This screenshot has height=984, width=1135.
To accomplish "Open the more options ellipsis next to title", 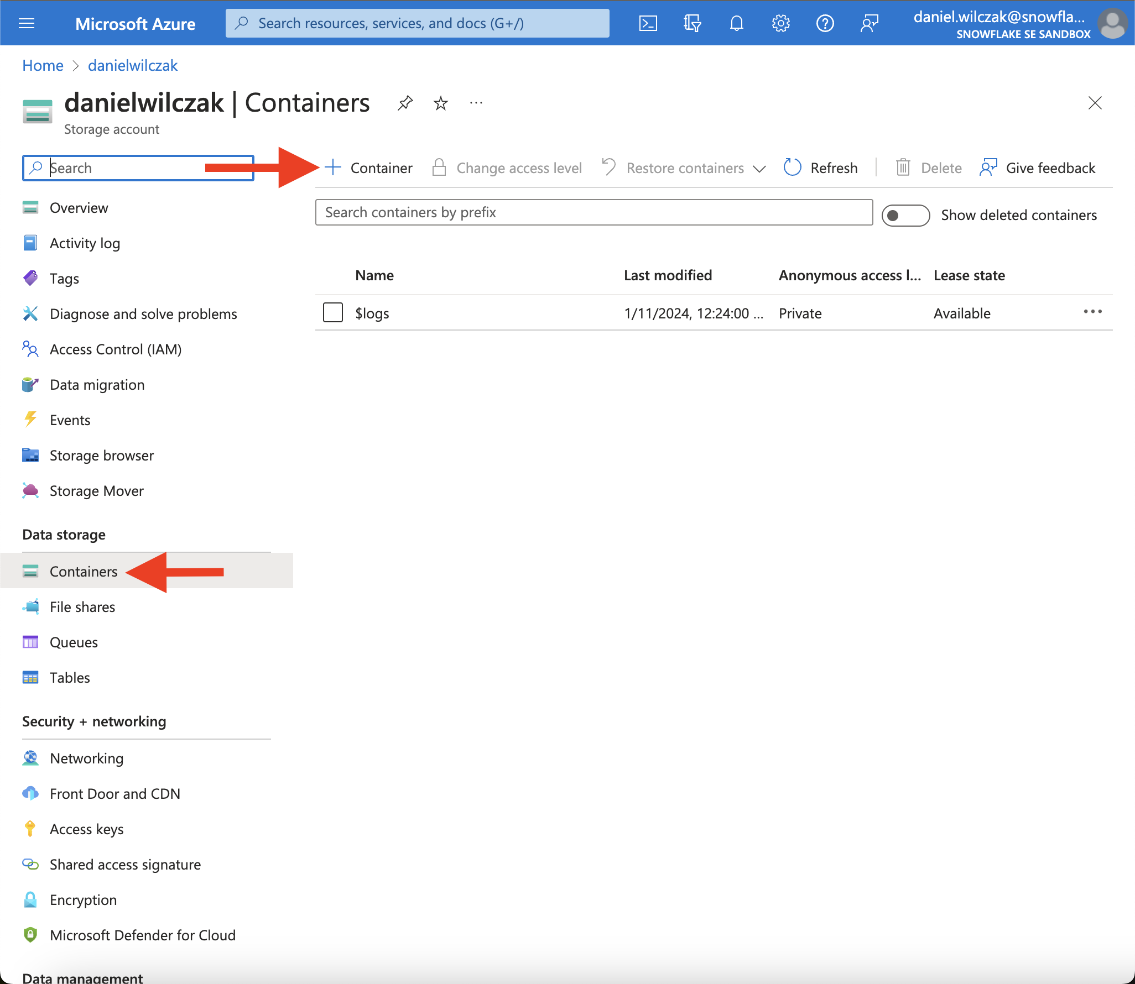I will tap(476, 103).
